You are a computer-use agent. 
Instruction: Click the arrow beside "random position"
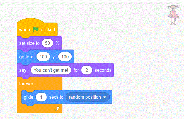105,97
